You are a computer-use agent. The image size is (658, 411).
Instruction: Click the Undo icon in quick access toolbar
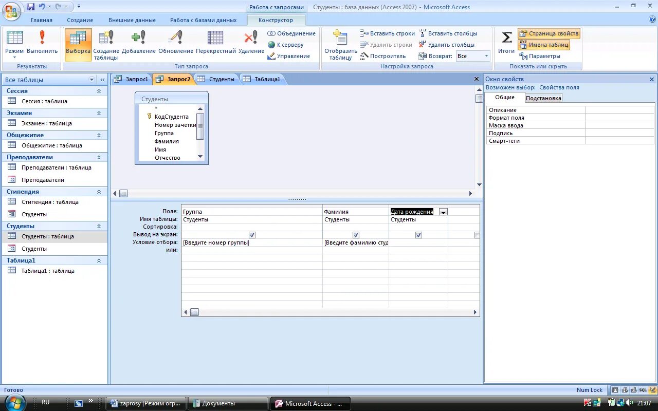click(42, 7)
